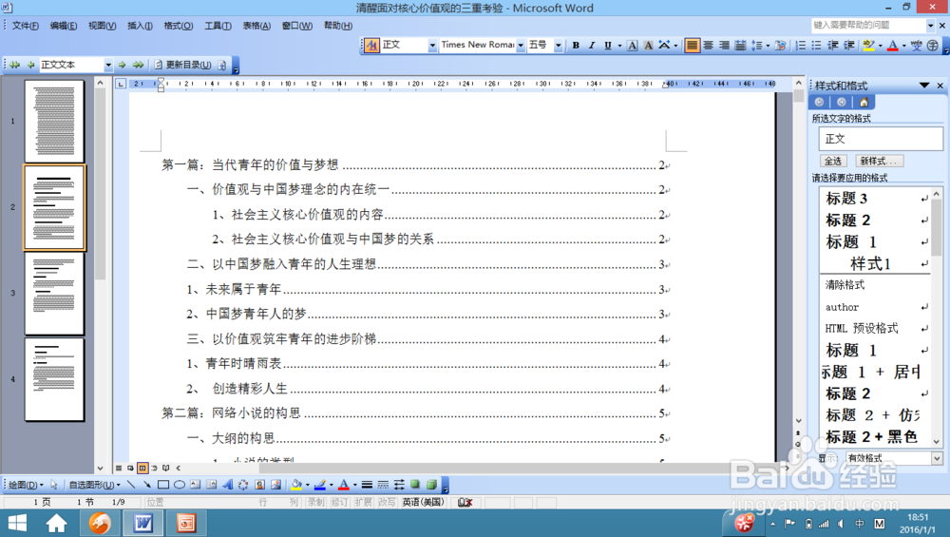Expand the 自选图形 AutoShapes menu
The height and width of the screenshot is (537, 950).
(94, 485)
